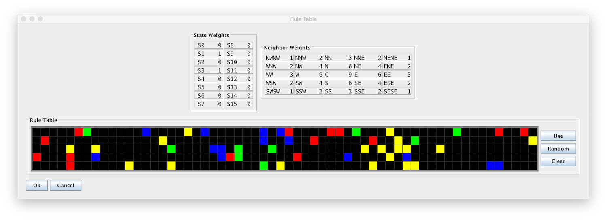Click the leftmost red cell in rule table
Image resolution: width=607 pixels, height=220 pixels.
[37, 157]
